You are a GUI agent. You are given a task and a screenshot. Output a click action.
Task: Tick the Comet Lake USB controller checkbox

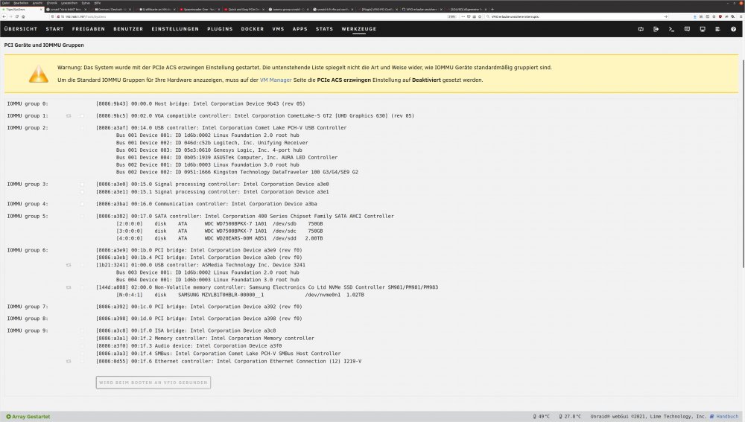[82, 128]
